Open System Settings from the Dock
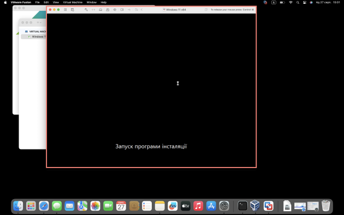 224,206
